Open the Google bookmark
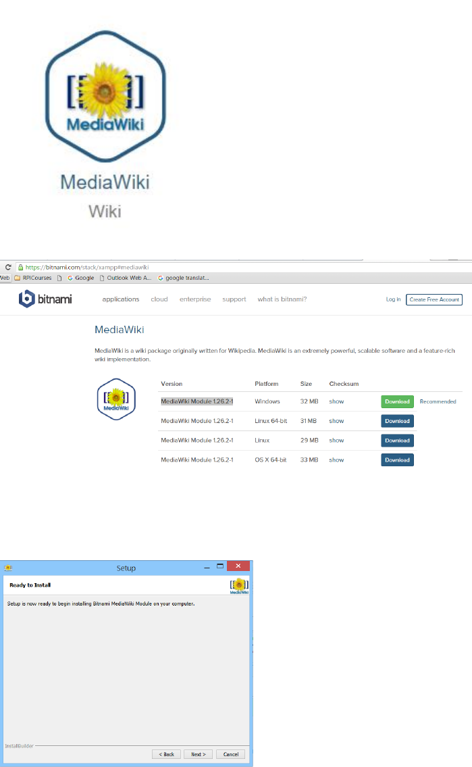Viewport: 472px width, 767px height. (x=80, y=278)
